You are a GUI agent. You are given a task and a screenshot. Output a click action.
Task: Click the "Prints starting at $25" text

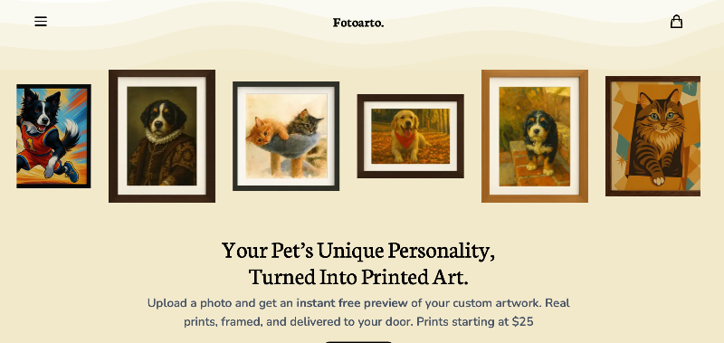(x=475, y=322)
